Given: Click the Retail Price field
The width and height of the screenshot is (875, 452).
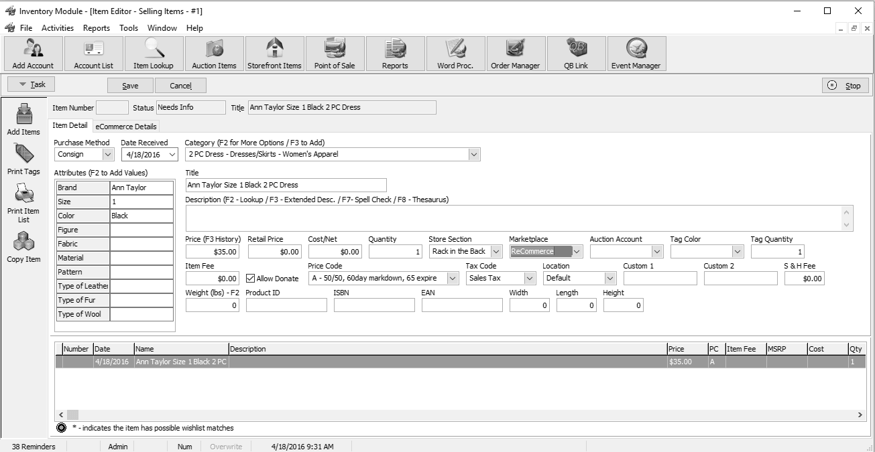Looking at the screenshot, I should (274, 252).
